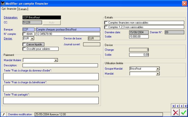
Task: Open the Devise EUR dropdown
Action: 32,39
